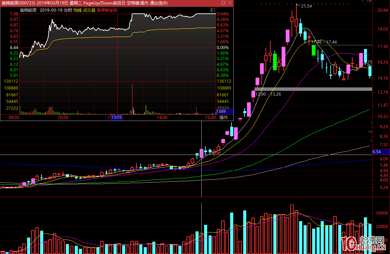The image size is (390, 254).
Task: Toggle the 涨停板坐标 limit-up axis option
Action: [107, 10]
